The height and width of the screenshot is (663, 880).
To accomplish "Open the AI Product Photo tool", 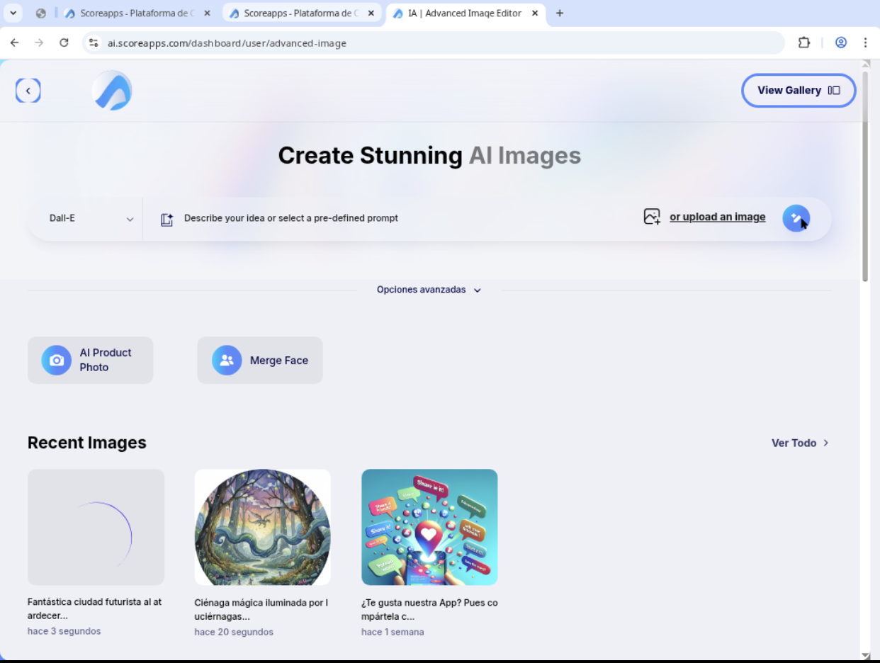I will pyautogui.click(x=90, y=360).
